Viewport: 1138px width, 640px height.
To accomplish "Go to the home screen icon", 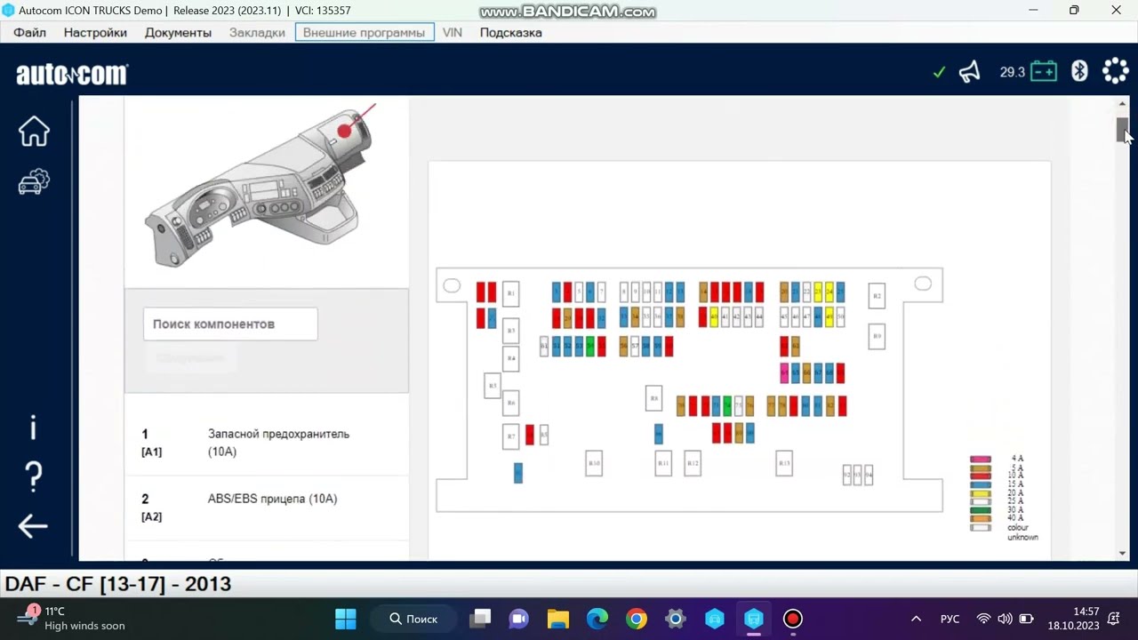I will point(34,131).
